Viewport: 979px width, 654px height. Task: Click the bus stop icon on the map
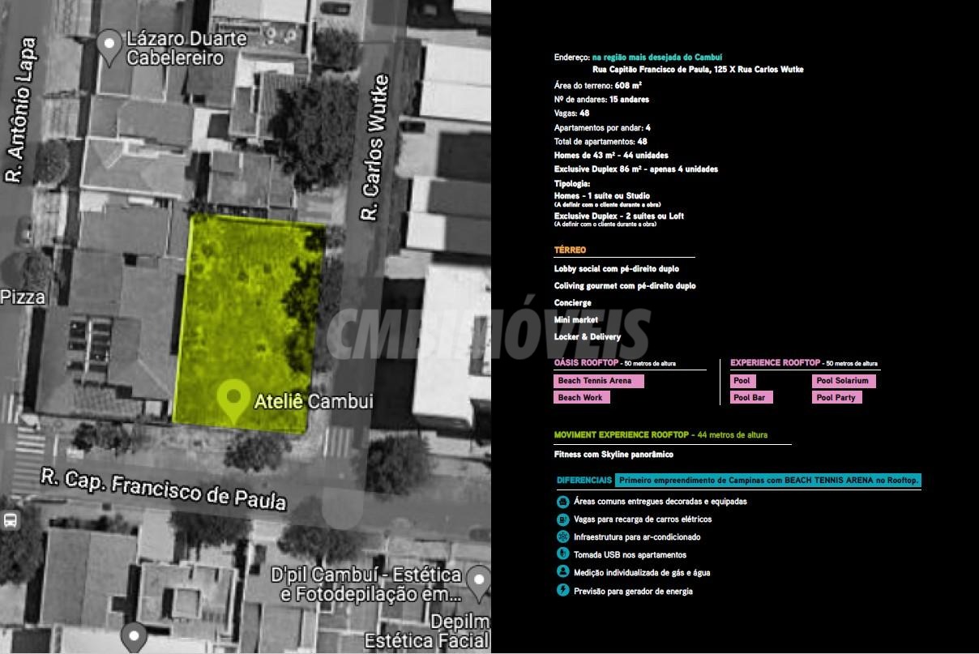click(x=10, y=520)
